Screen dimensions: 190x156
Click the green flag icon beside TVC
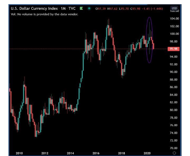(x=81, y=8)
